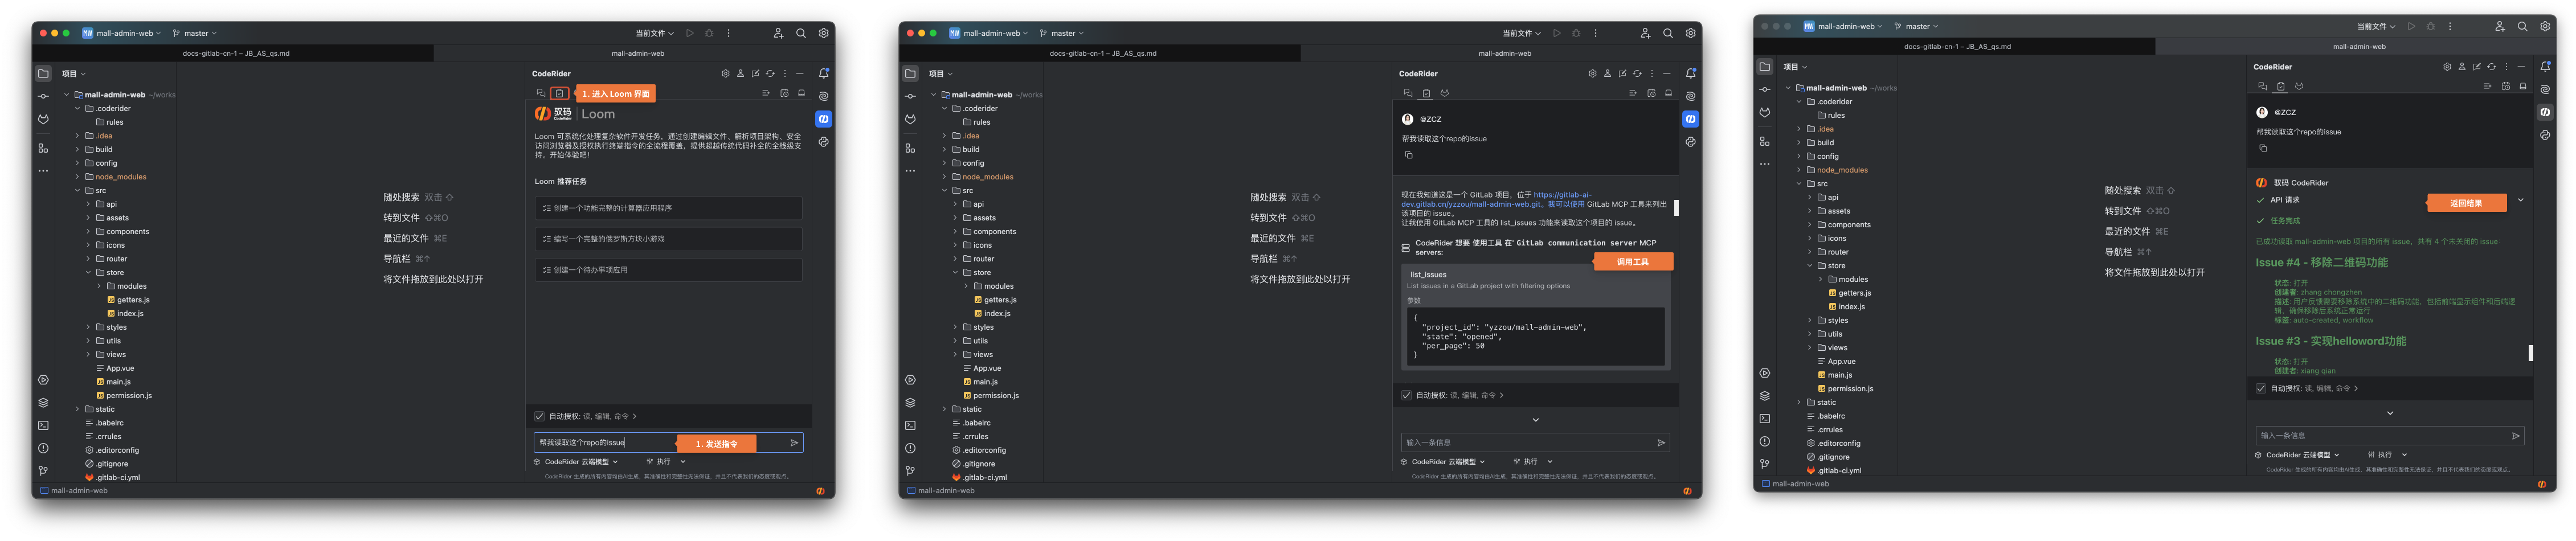The width and height of the screenshot is (2576, 541).
Task: Click the highlighted Loom icon in left window
Action: [560, 93]
